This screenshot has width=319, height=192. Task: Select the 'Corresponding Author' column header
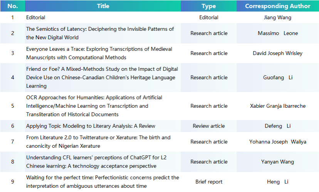pyautogui.click(x=277, y=6)
